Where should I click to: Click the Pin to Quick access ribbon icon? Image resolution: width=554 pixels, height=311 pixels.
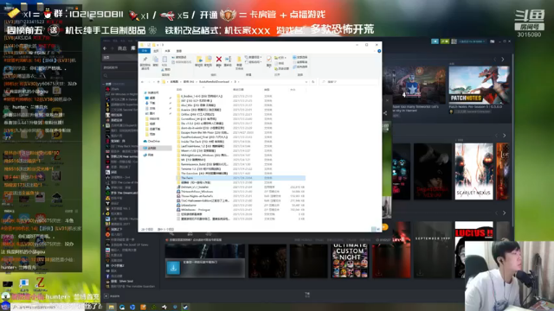pos(145,60)
